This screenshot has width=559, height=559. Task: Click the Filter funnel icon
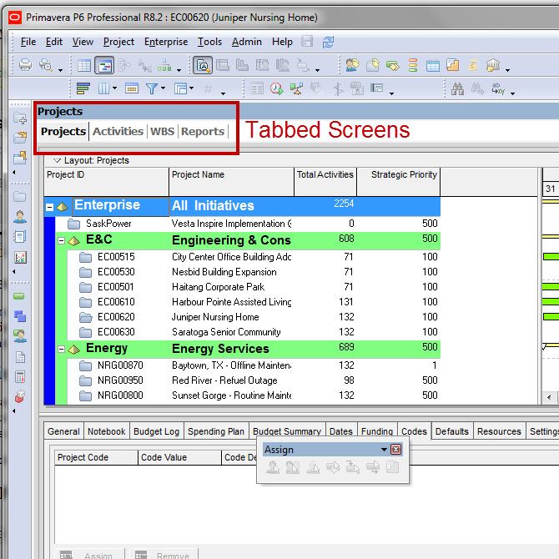click(152, 88)
